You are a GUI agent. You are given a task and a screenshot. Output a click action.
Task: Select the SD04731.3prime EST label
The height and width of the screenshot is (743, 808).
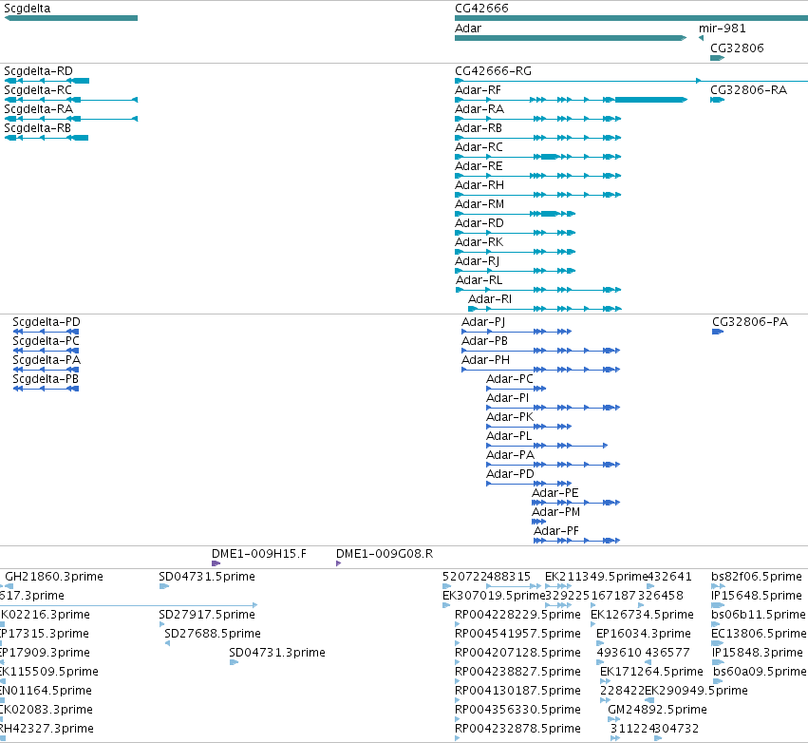277,654
